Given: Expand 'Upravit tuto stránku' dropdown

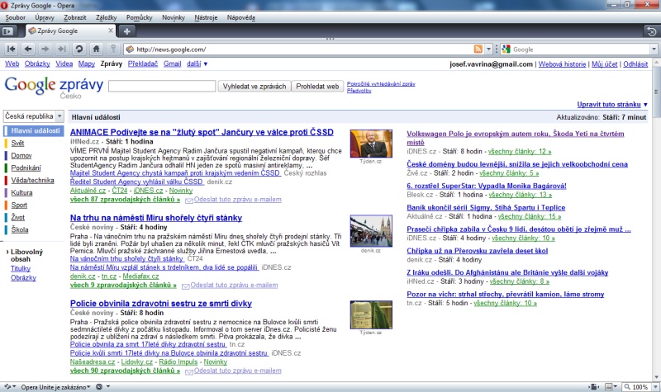Looking at the screenshot, I should [612, 105].
